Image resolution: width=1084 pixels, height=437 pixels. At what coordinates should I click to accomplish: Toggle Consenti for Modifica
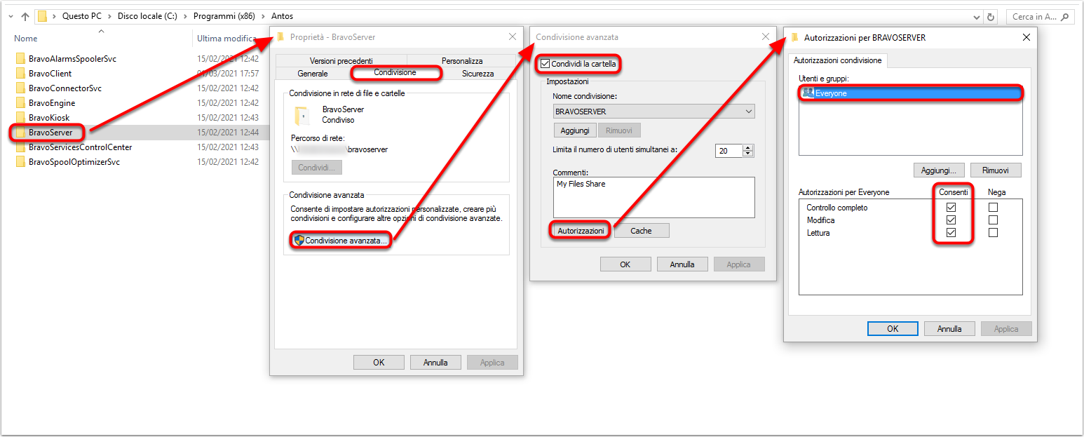pos(951,220)
